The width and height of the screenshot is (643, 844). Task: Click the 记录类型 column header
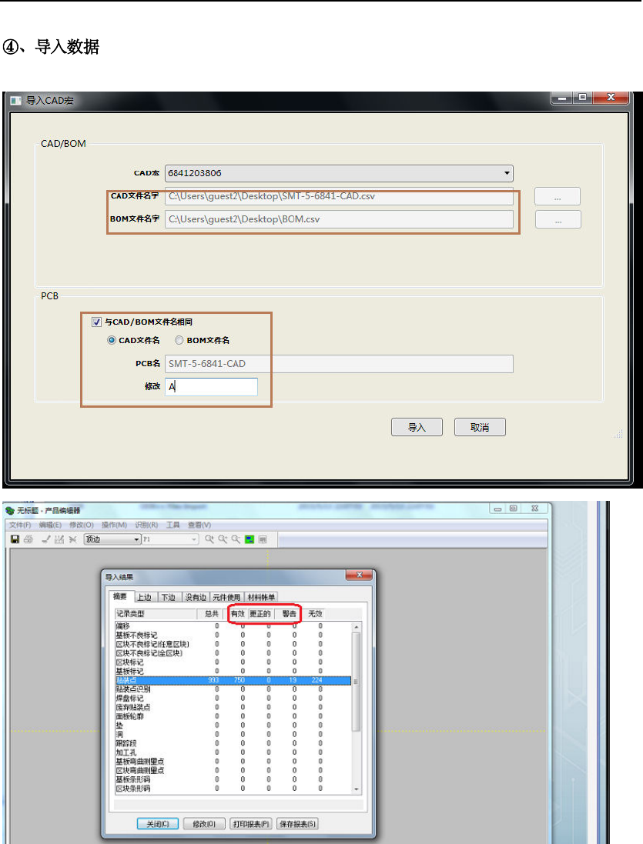coord(156,614)
